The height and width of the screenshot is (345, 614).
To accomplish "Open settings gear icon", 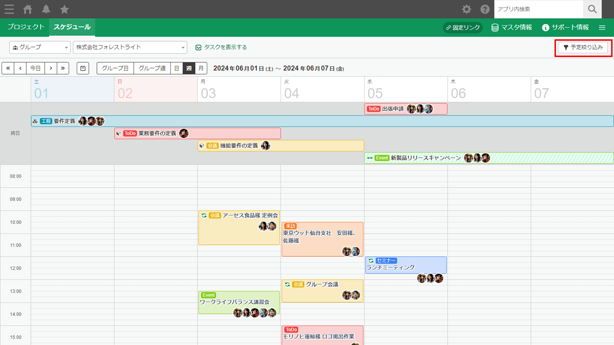I will point(466,9).
